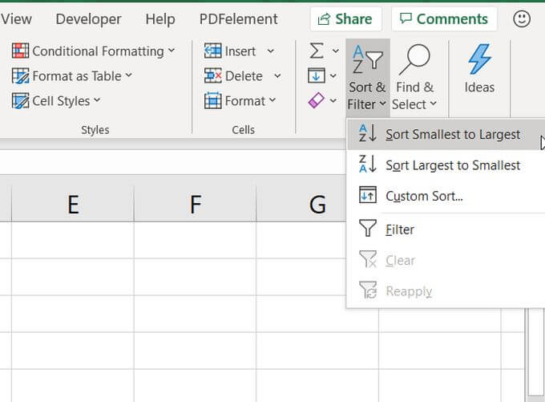Expand the Format cells dropdown
Screen dimensions: 545x402
pos(272,101)
